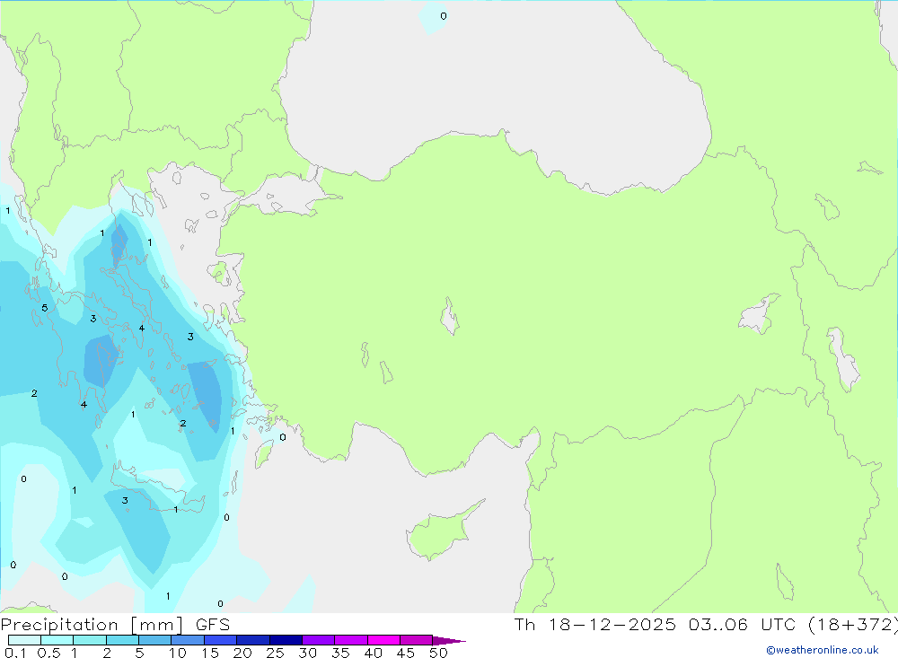This screenshot has height=658, width=898.
Task: Choose the 20–25 mm dark blue swatch
Action: point(253,640)
